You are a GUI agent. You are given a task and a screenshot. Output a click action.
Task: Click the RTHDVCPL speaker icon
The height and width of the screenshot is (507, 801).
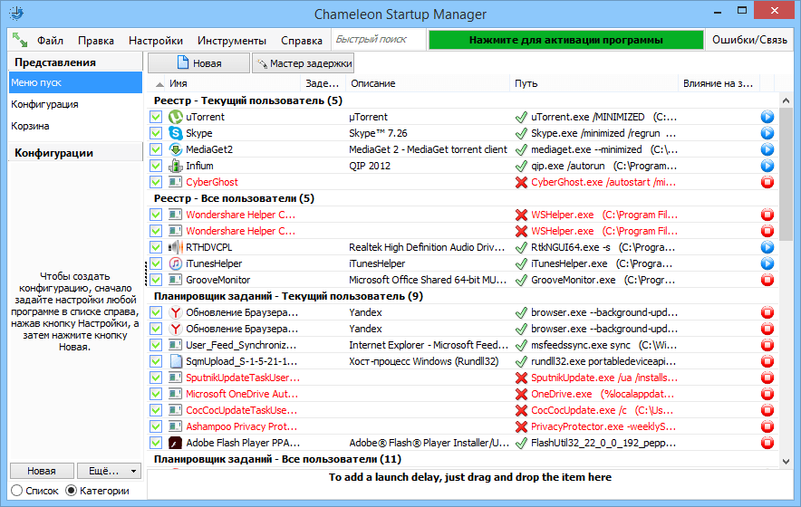click(175, 248)
